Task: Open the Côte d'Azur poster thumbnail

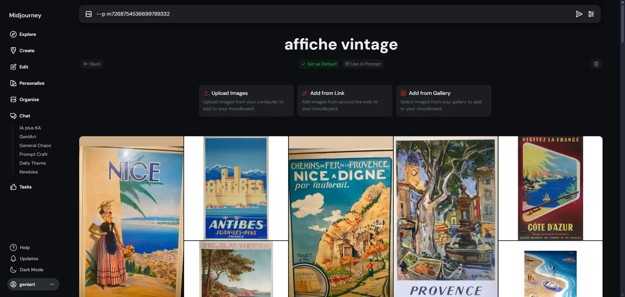Action: tap(550, 188)
